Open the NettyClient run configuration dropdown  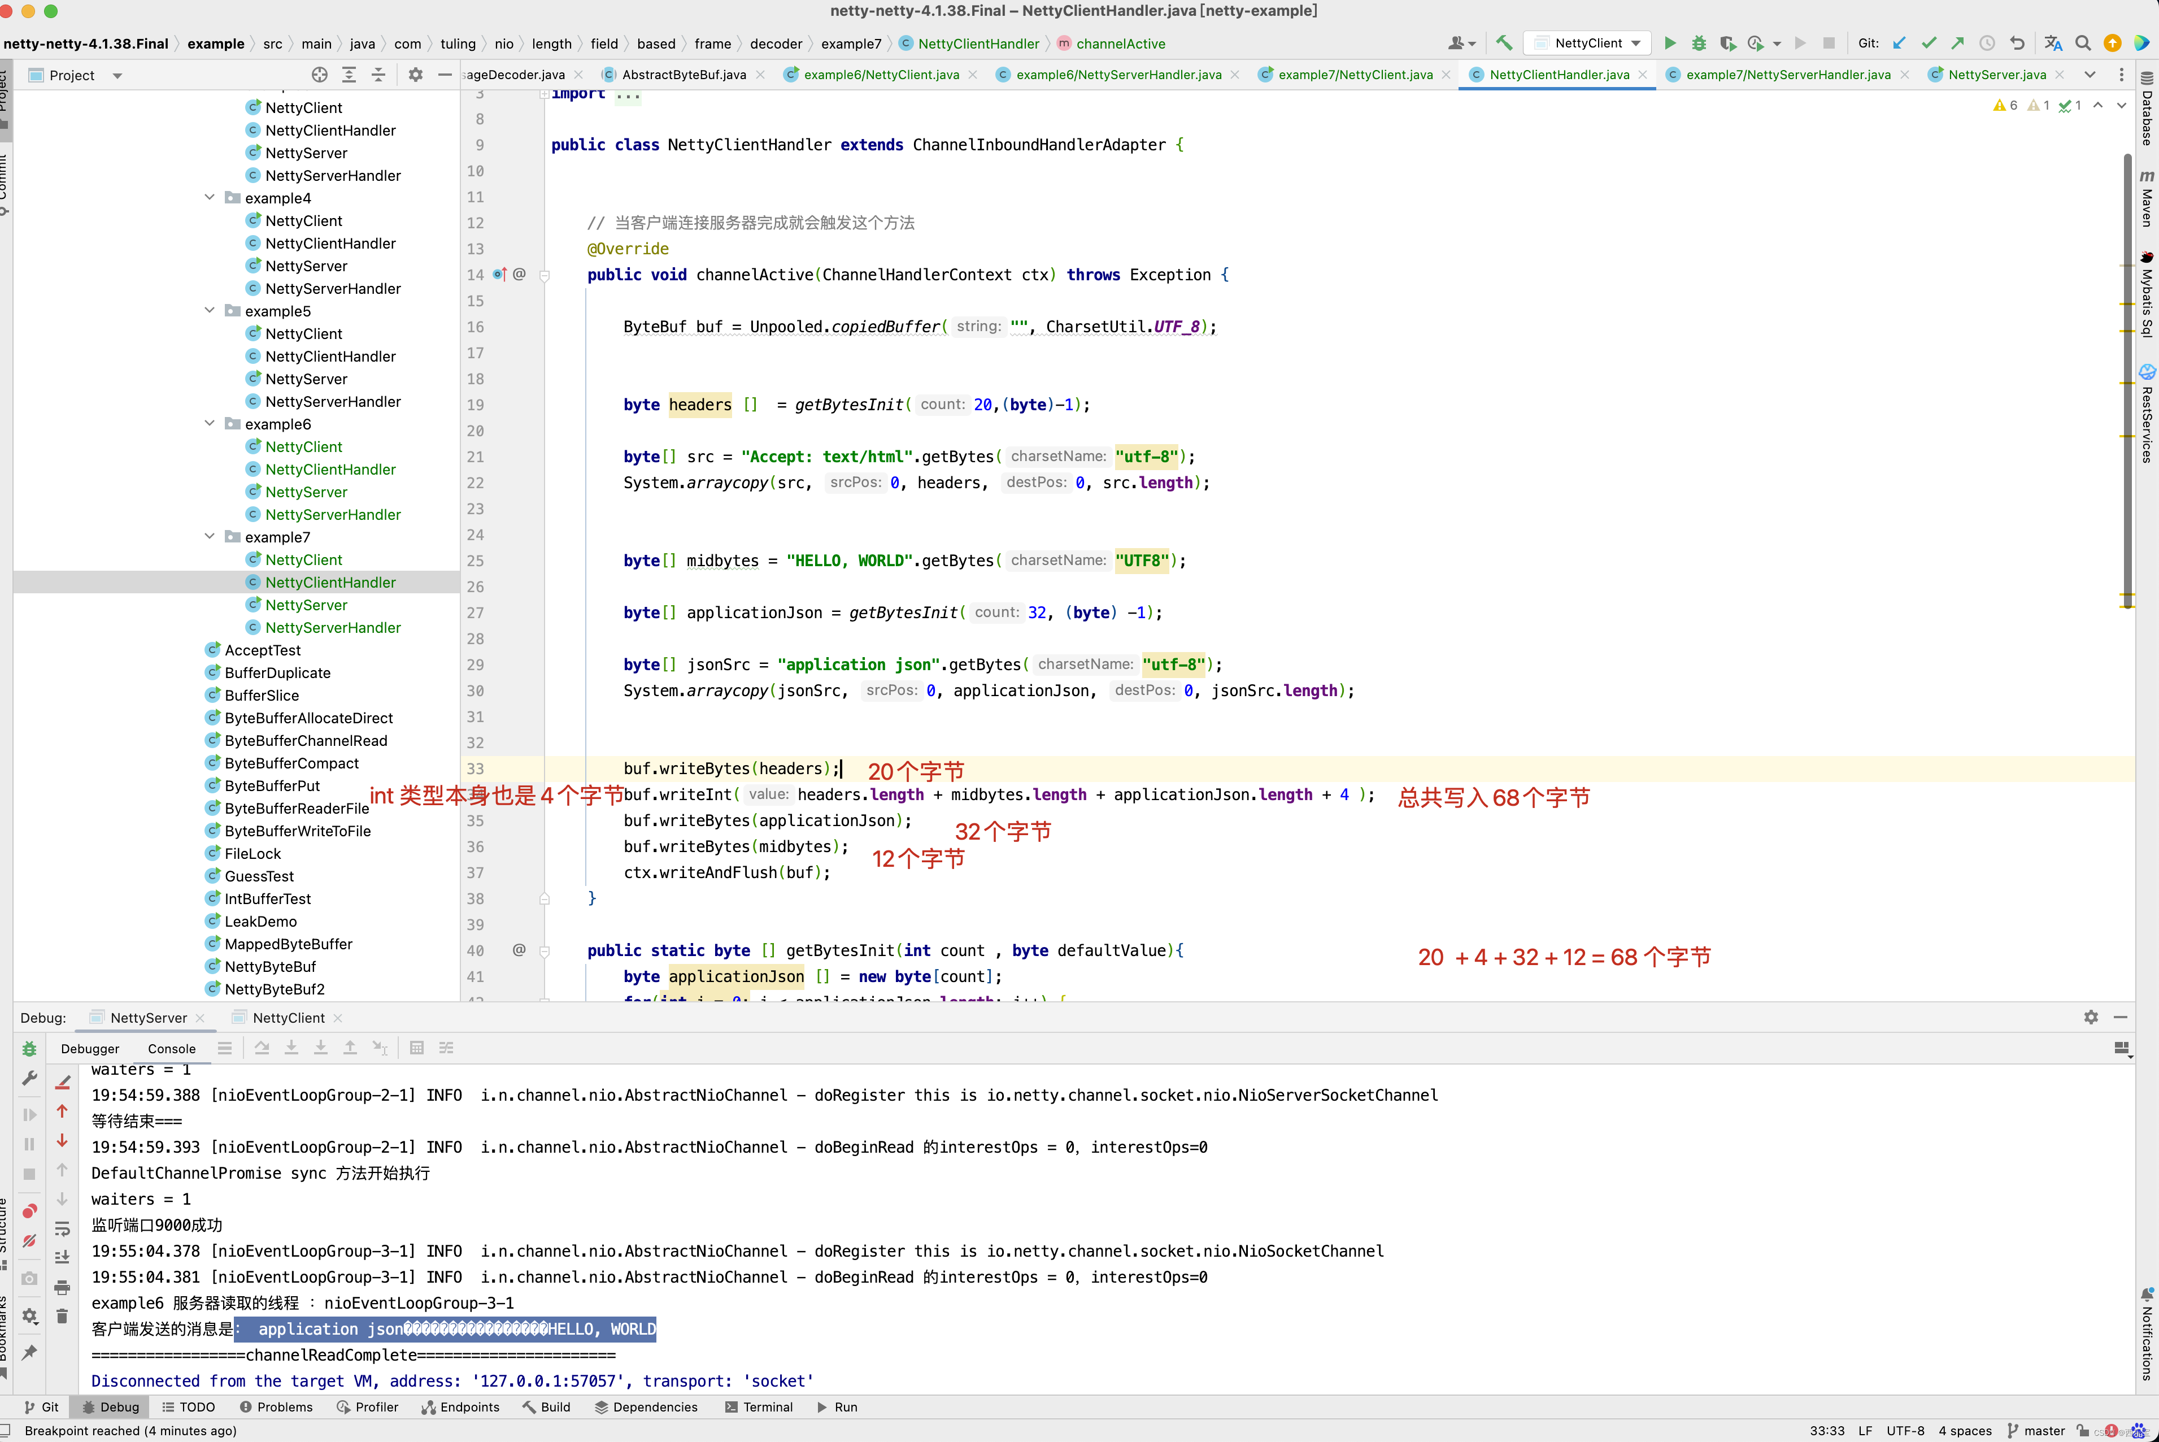pyautogui.click(x=1587, y=43)
